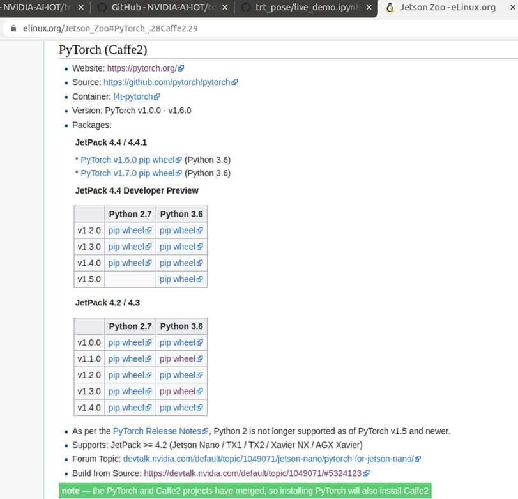Click Python 2.7 header in JetPack 4.2/4.3 table

(x=130, y=326)
